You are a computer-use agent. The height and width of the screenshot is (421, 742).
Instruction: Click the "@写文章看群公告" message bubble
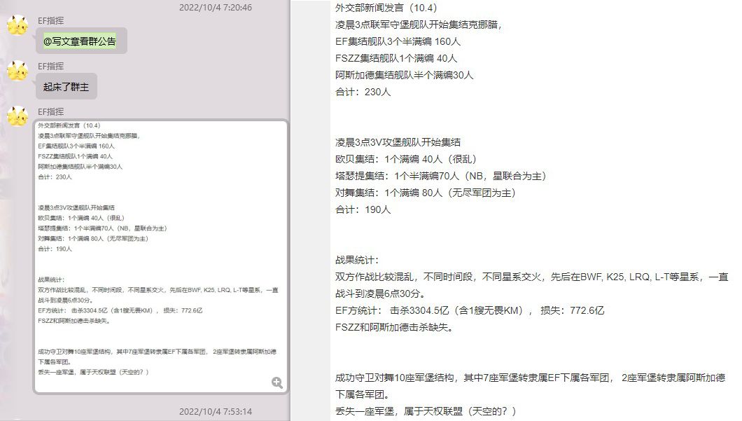[81, 41]
